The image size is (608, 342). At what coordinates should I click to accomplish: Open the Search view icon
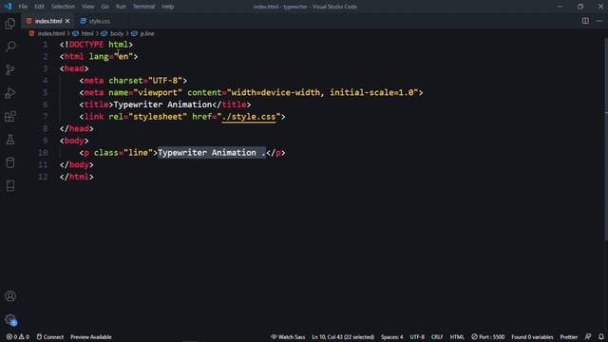tap(10, 47)
